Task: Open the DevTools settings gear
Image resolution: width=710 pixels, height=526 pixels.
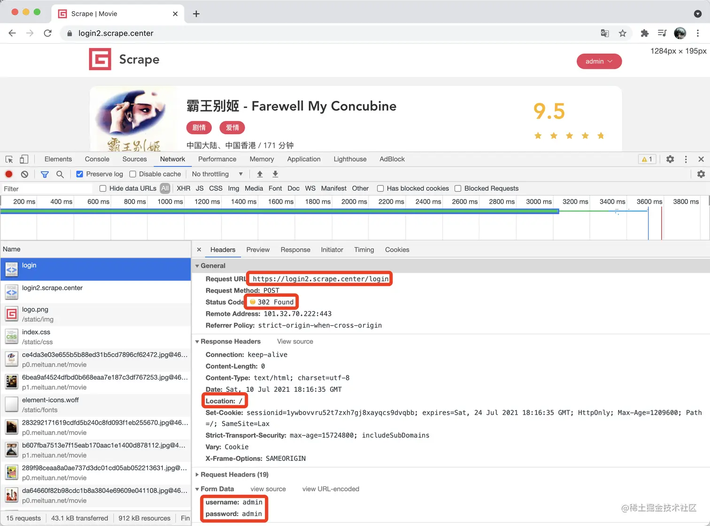Action: (670, 159)
